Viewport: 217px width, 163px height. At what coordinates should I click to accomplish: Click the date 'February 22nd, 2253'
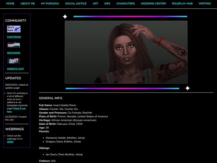[70, 124]
